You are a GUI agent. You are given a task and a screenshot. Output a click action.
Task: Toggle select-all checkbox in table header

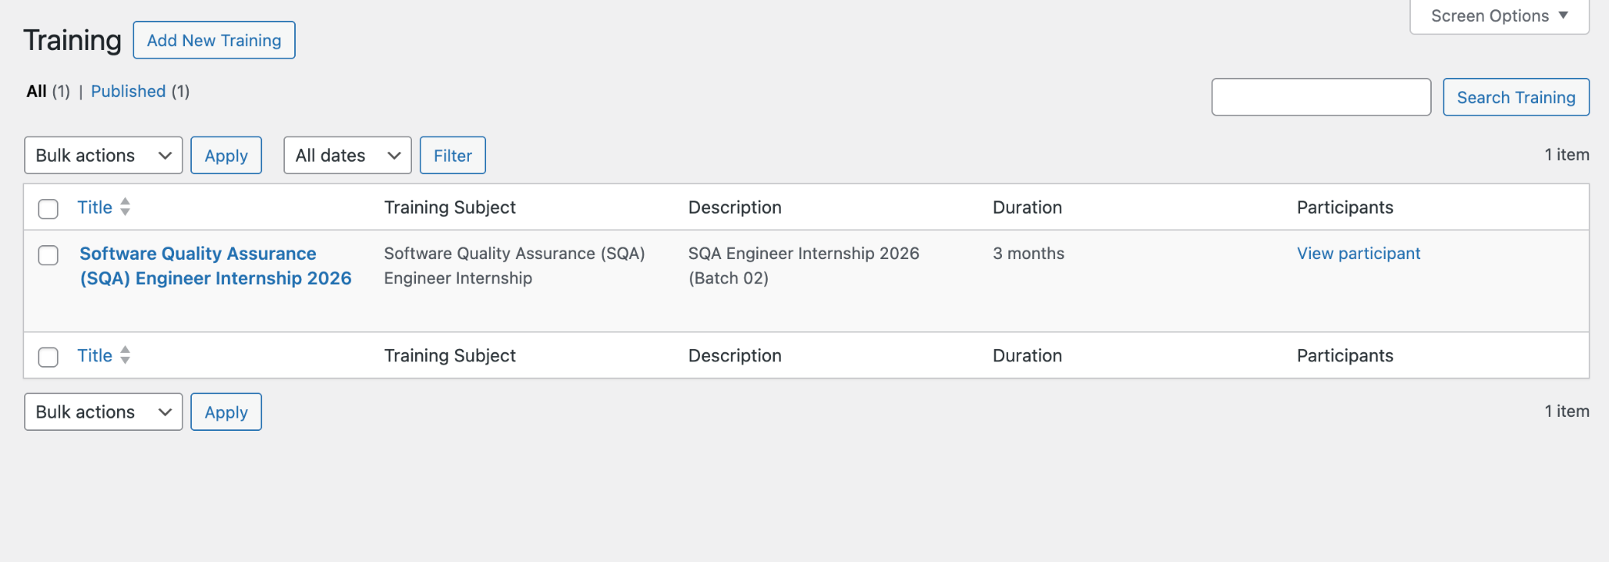48,208
